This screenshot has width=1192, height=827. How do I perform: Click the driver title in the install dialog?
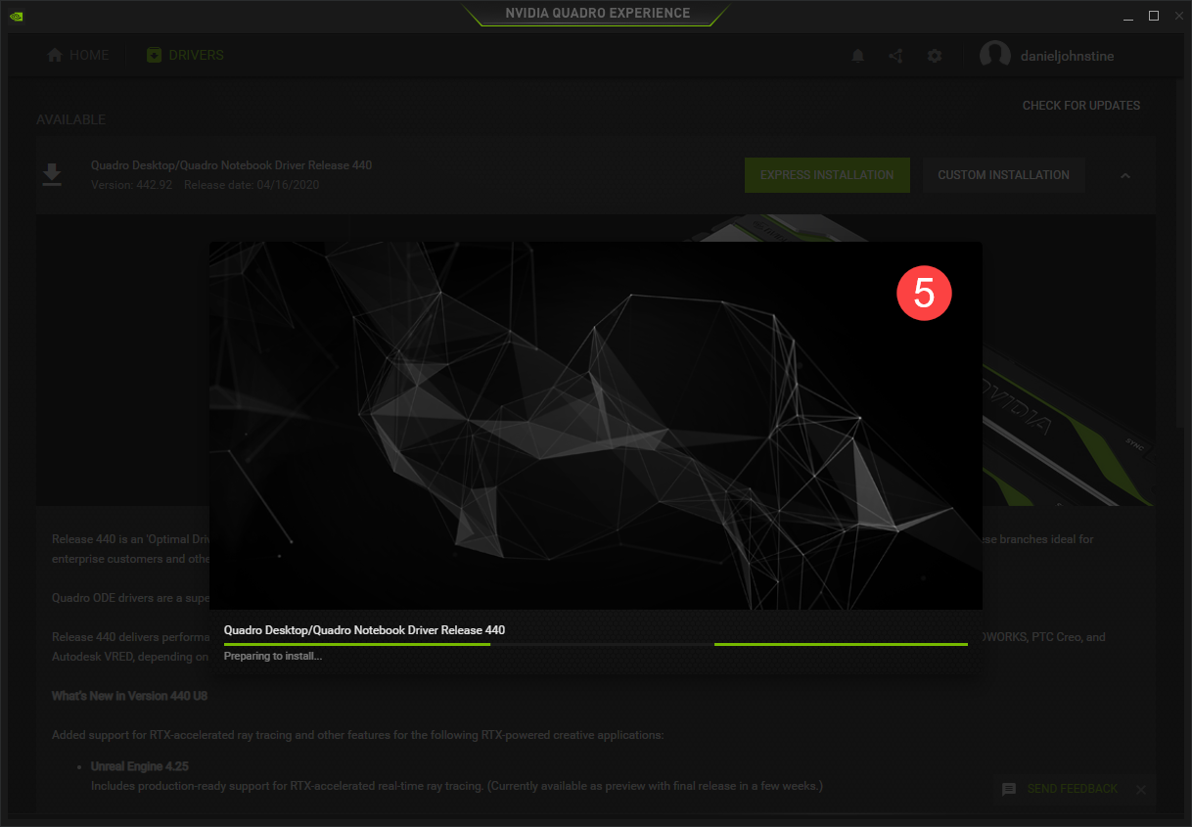click(x=364, y=630)
